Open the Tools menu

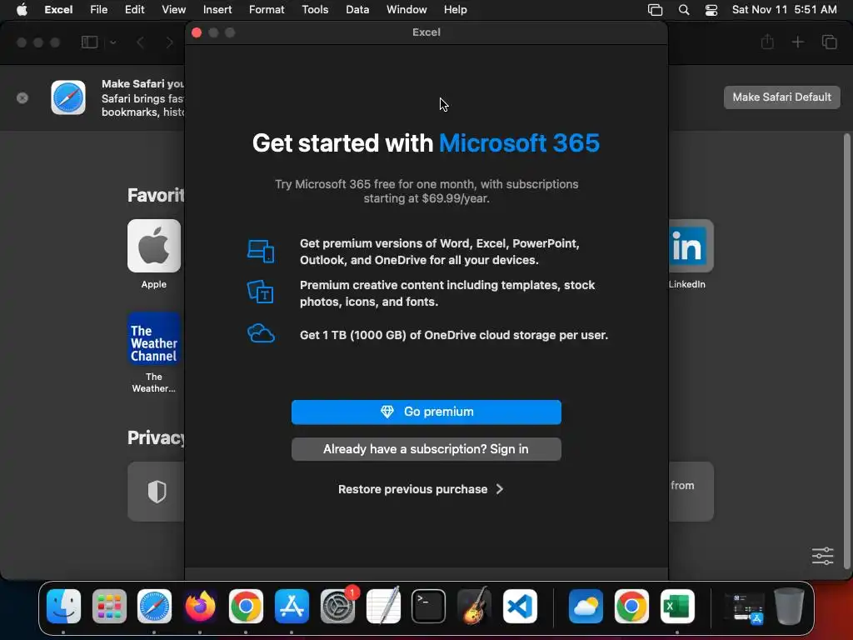(x=315, y=10)
